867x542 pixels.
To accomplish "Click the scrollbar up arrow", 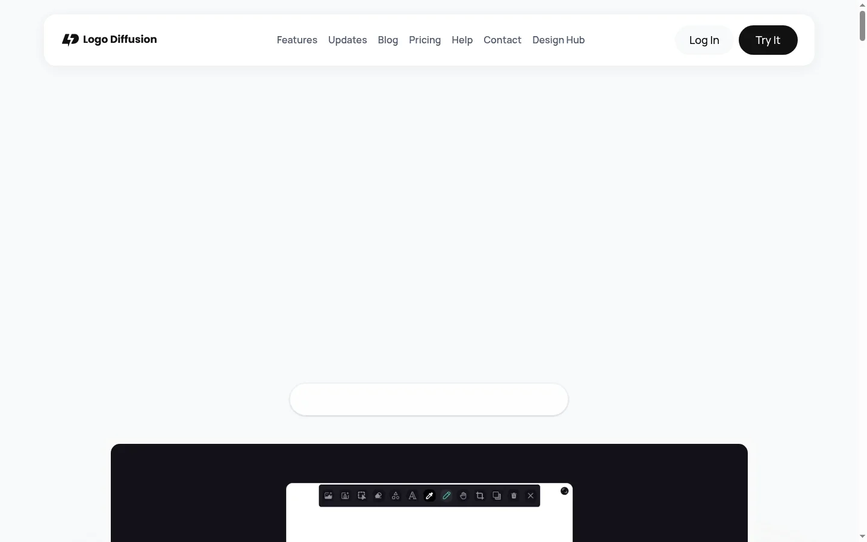I will [x=862, y=4].
